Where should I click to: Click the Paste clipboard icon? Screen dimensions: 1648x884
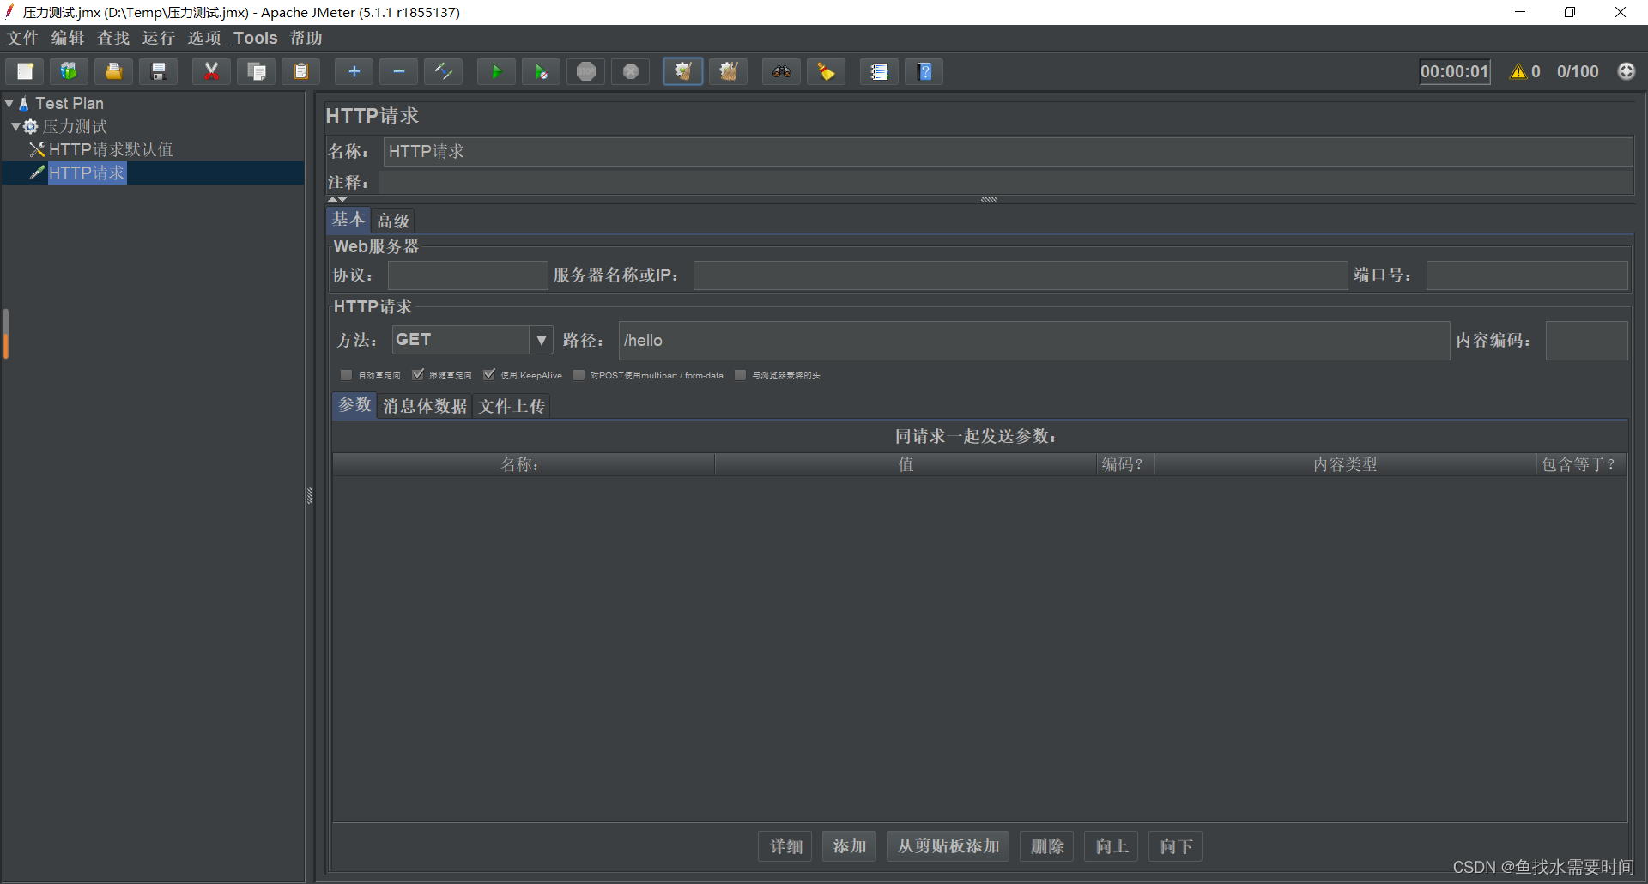[x=300, y=72]
